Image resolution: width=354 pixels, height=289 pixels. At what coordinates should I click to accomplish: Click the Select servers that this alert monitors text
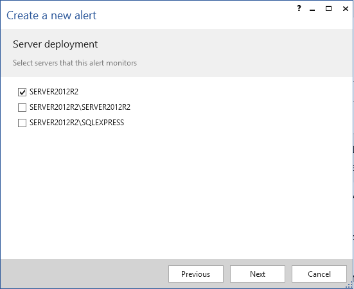[75, 63]
